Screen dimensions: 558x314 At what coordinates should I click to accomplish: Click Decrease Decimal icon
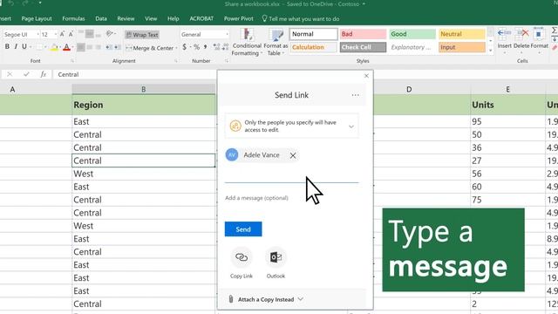click(225, 47)
